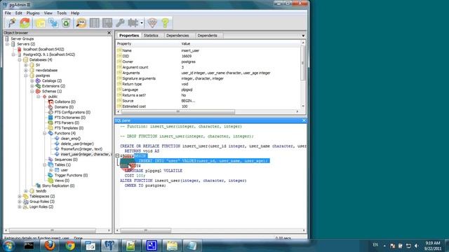Select the public schema
Image resolution: width=449 pixels, height=252 pixels.
53,97
